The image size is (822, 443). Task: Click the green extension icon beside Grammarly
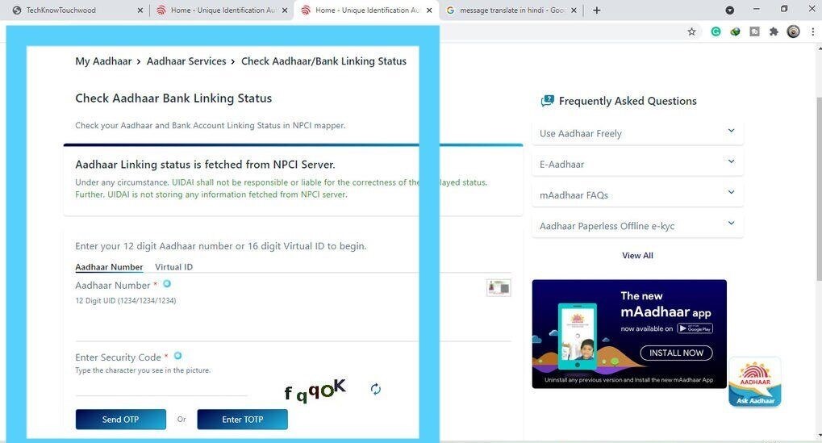735,32
